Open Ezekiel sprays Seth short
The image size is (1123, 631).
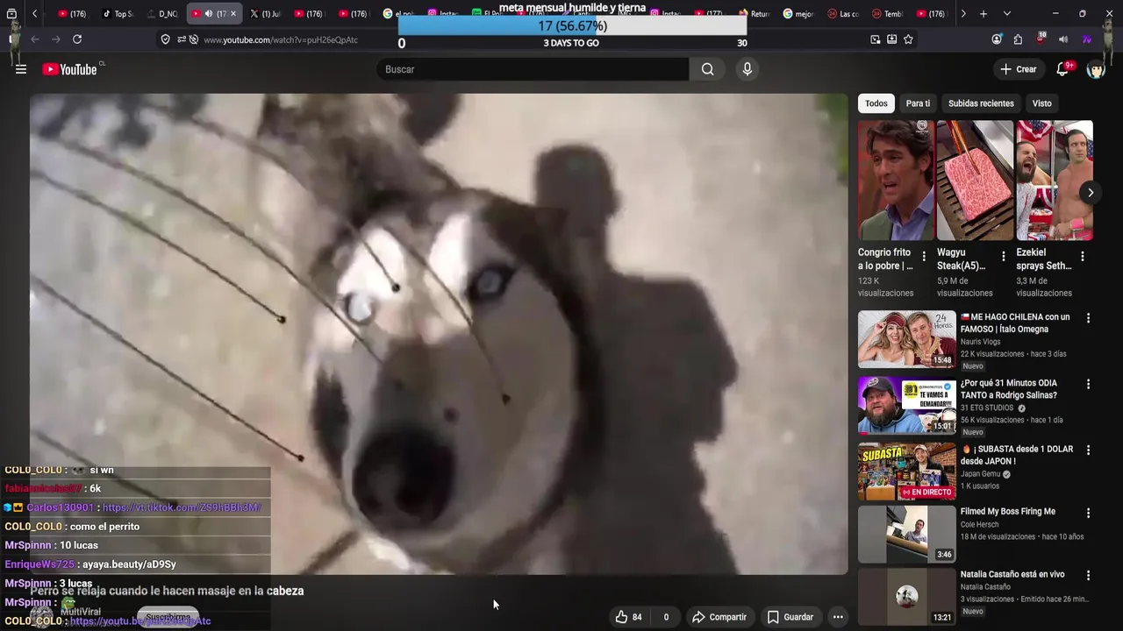1055,181
